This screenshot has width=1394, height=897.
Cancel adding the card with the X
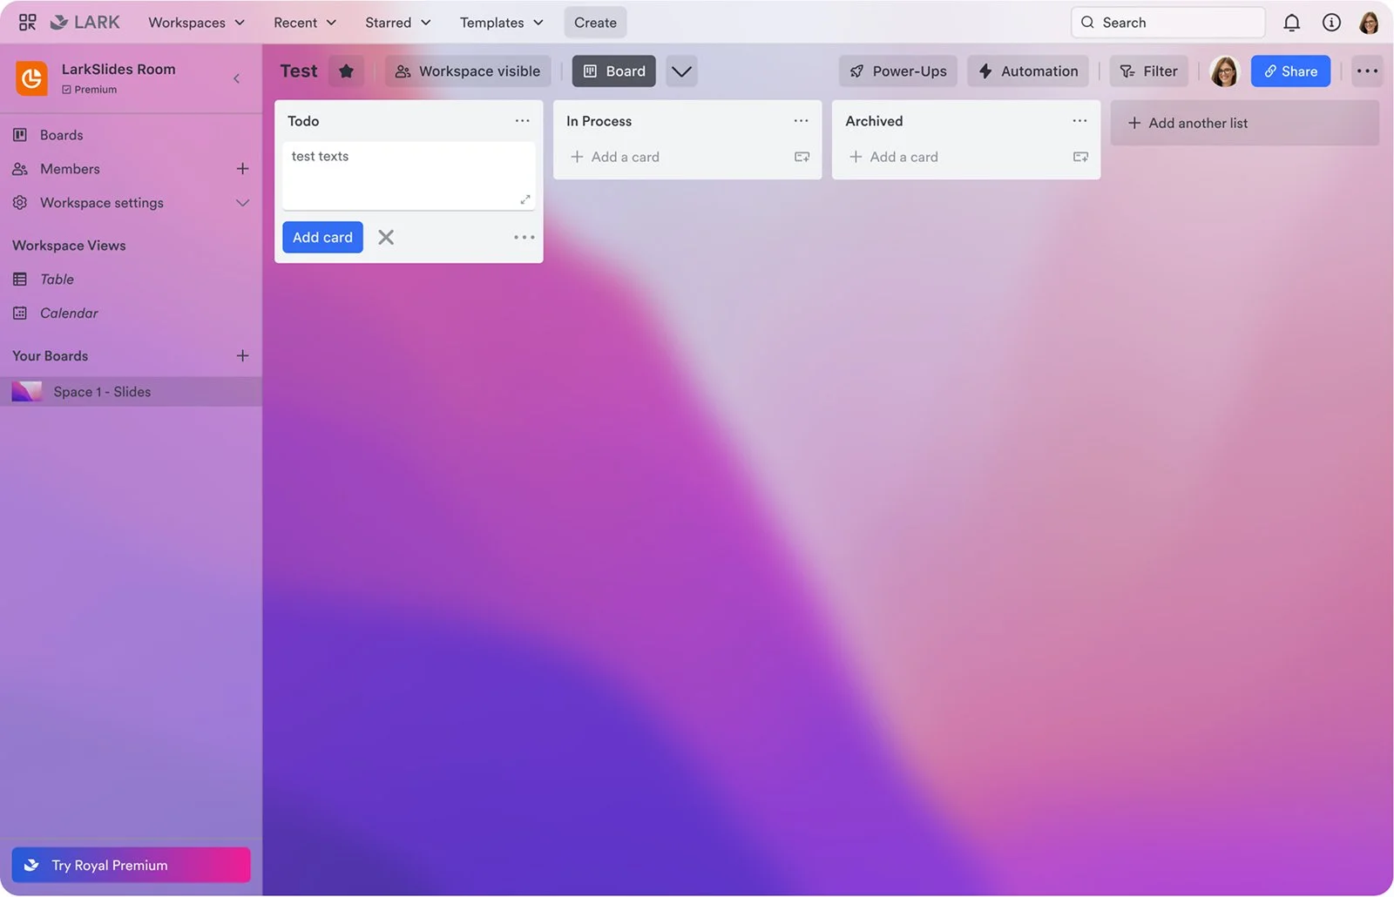pos(386,237)
